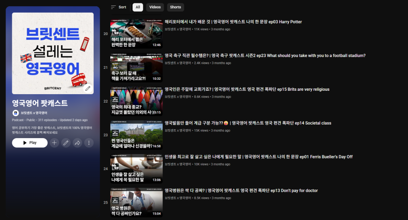Image resolution: width=408 pixels, height=220 pixels.
Task: Open the Sort menu
Action: tap(118, 7)
